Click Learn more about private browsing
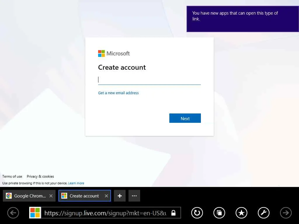Viewport: 299px width, 224px height. point(76,183)
